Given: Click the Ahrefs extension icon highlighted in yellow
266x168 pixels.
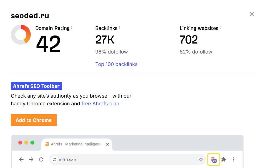Looking at the screenshot, I should 214,159.
